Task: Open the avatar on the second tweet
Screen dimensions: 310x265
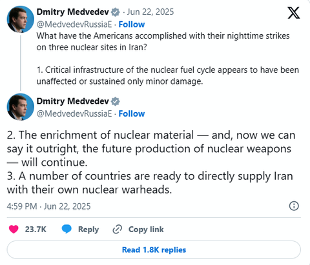Action: pyautogui.click(x=21, y=106)
